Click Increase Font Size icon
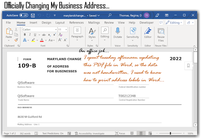This screenshot has height=139, width=201. tap(60, 40)
